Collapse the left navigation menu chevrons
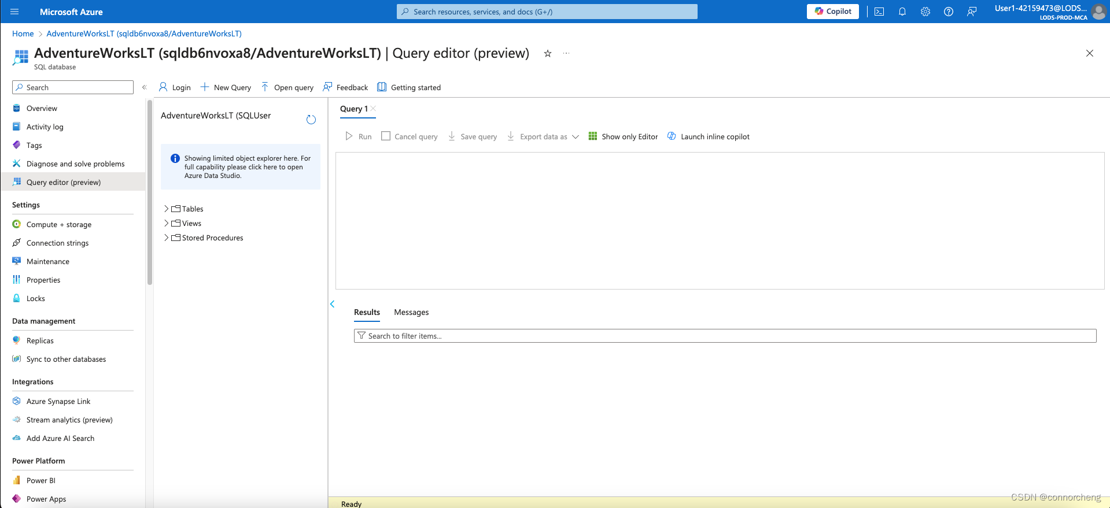Image resolution: width=1110 pixels, height=508 pixels. (145, 87)
